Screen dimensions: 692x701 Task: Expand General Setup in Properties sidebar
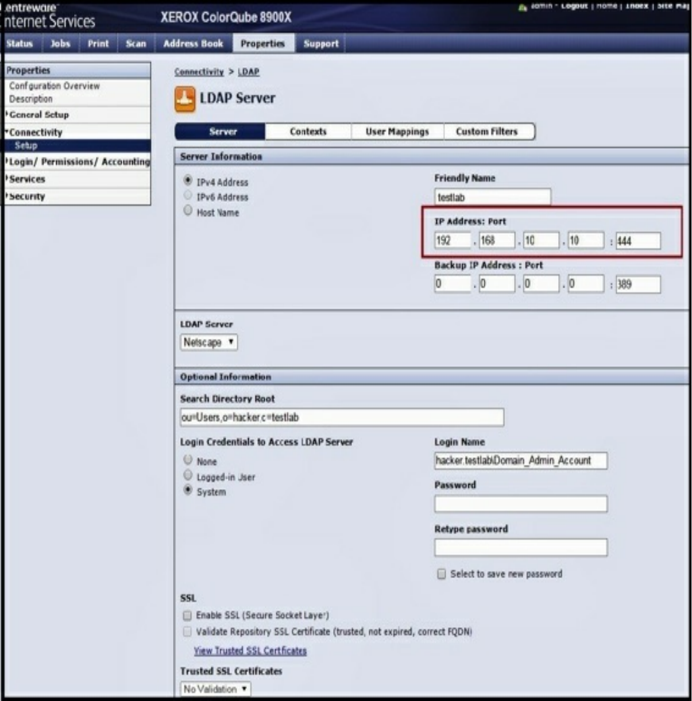[38, 115]
